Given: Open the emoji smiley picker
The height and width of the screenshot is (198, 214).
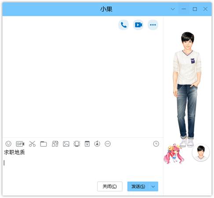Looking at the screenshot, I should pos(8,144).
